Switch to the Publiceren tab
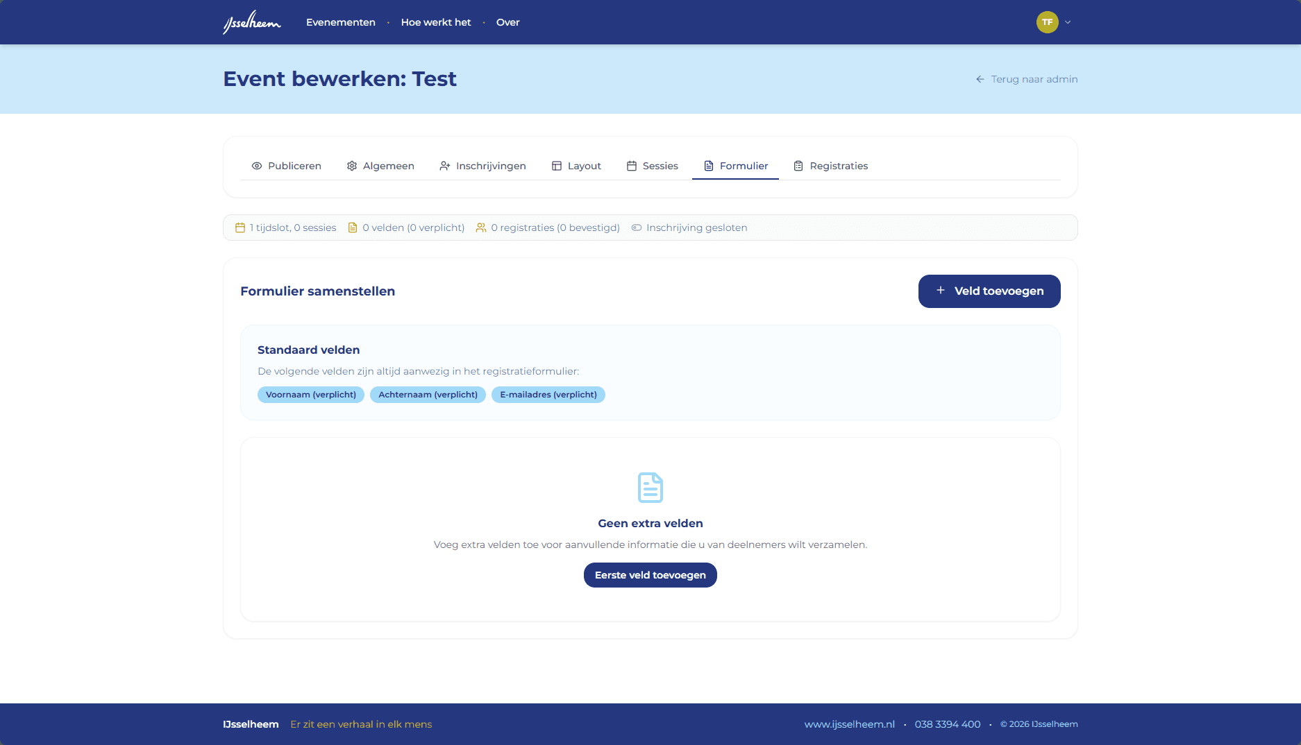1301x745 pixels. 286,166
